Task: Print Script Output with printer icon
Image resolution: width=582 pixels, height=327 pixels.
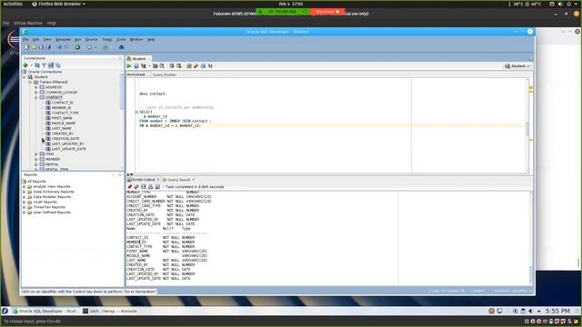Action: [x=150, y=187]
